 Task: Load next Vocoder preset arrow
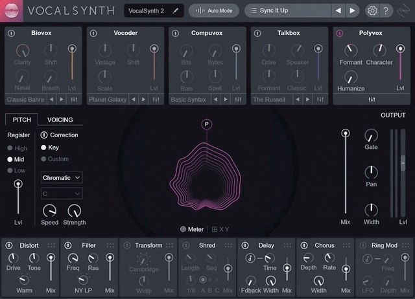(x=143, y=100)
